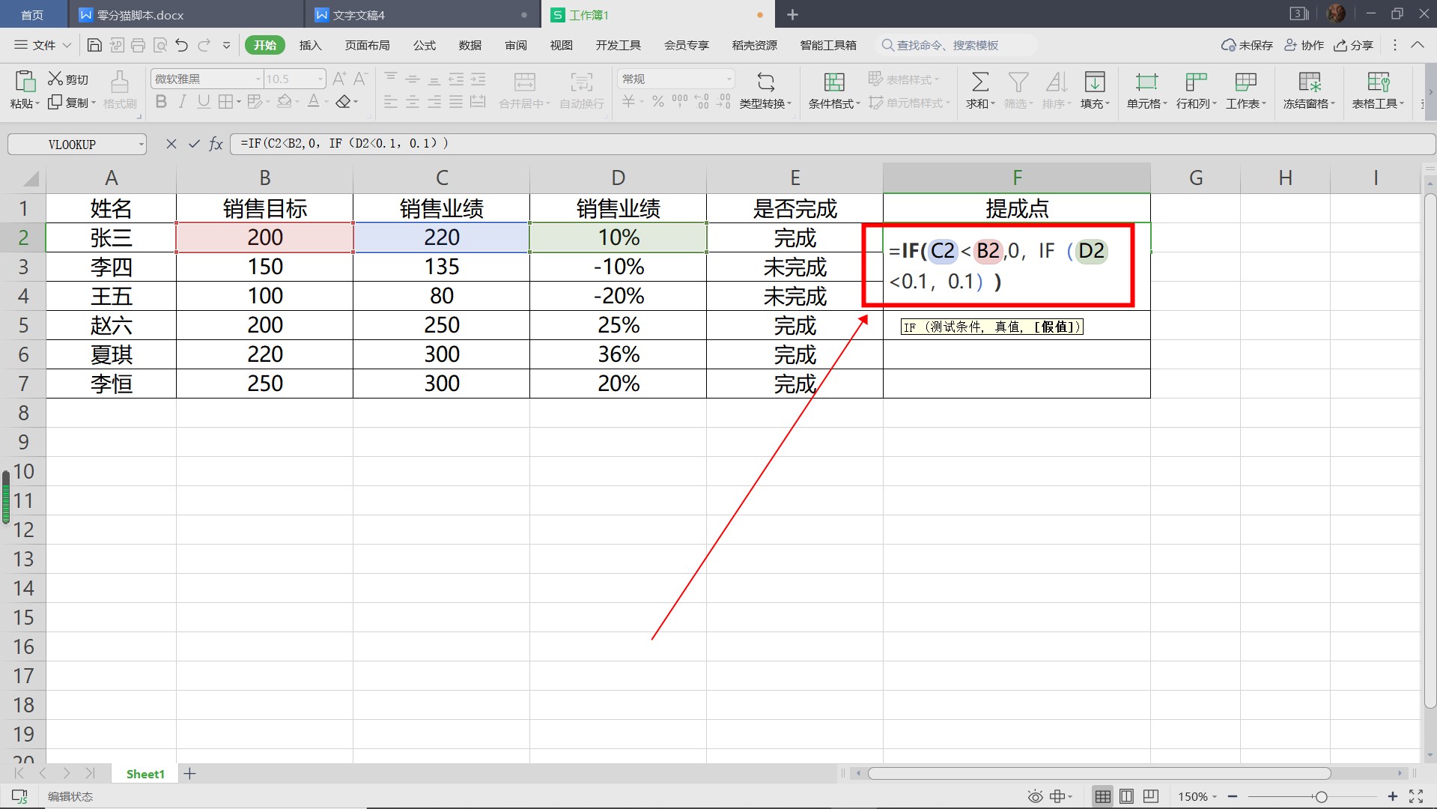Click the undo arrow in quick toolbar

click(181, 46)
